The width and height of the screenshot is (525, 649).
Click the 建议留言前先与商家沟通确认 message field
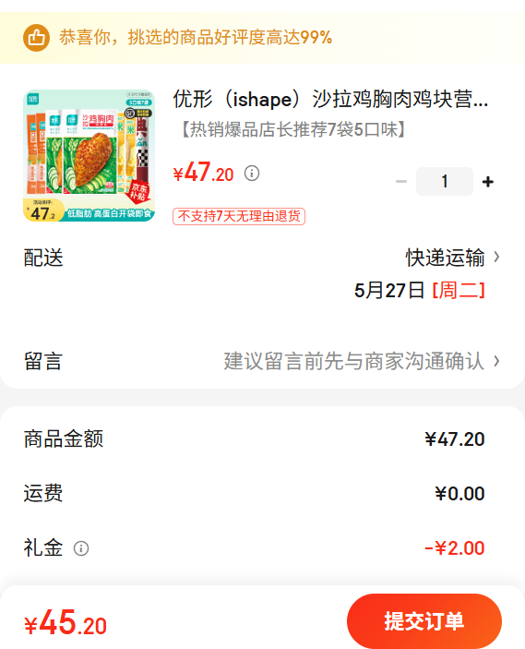[x=353, y=361]
